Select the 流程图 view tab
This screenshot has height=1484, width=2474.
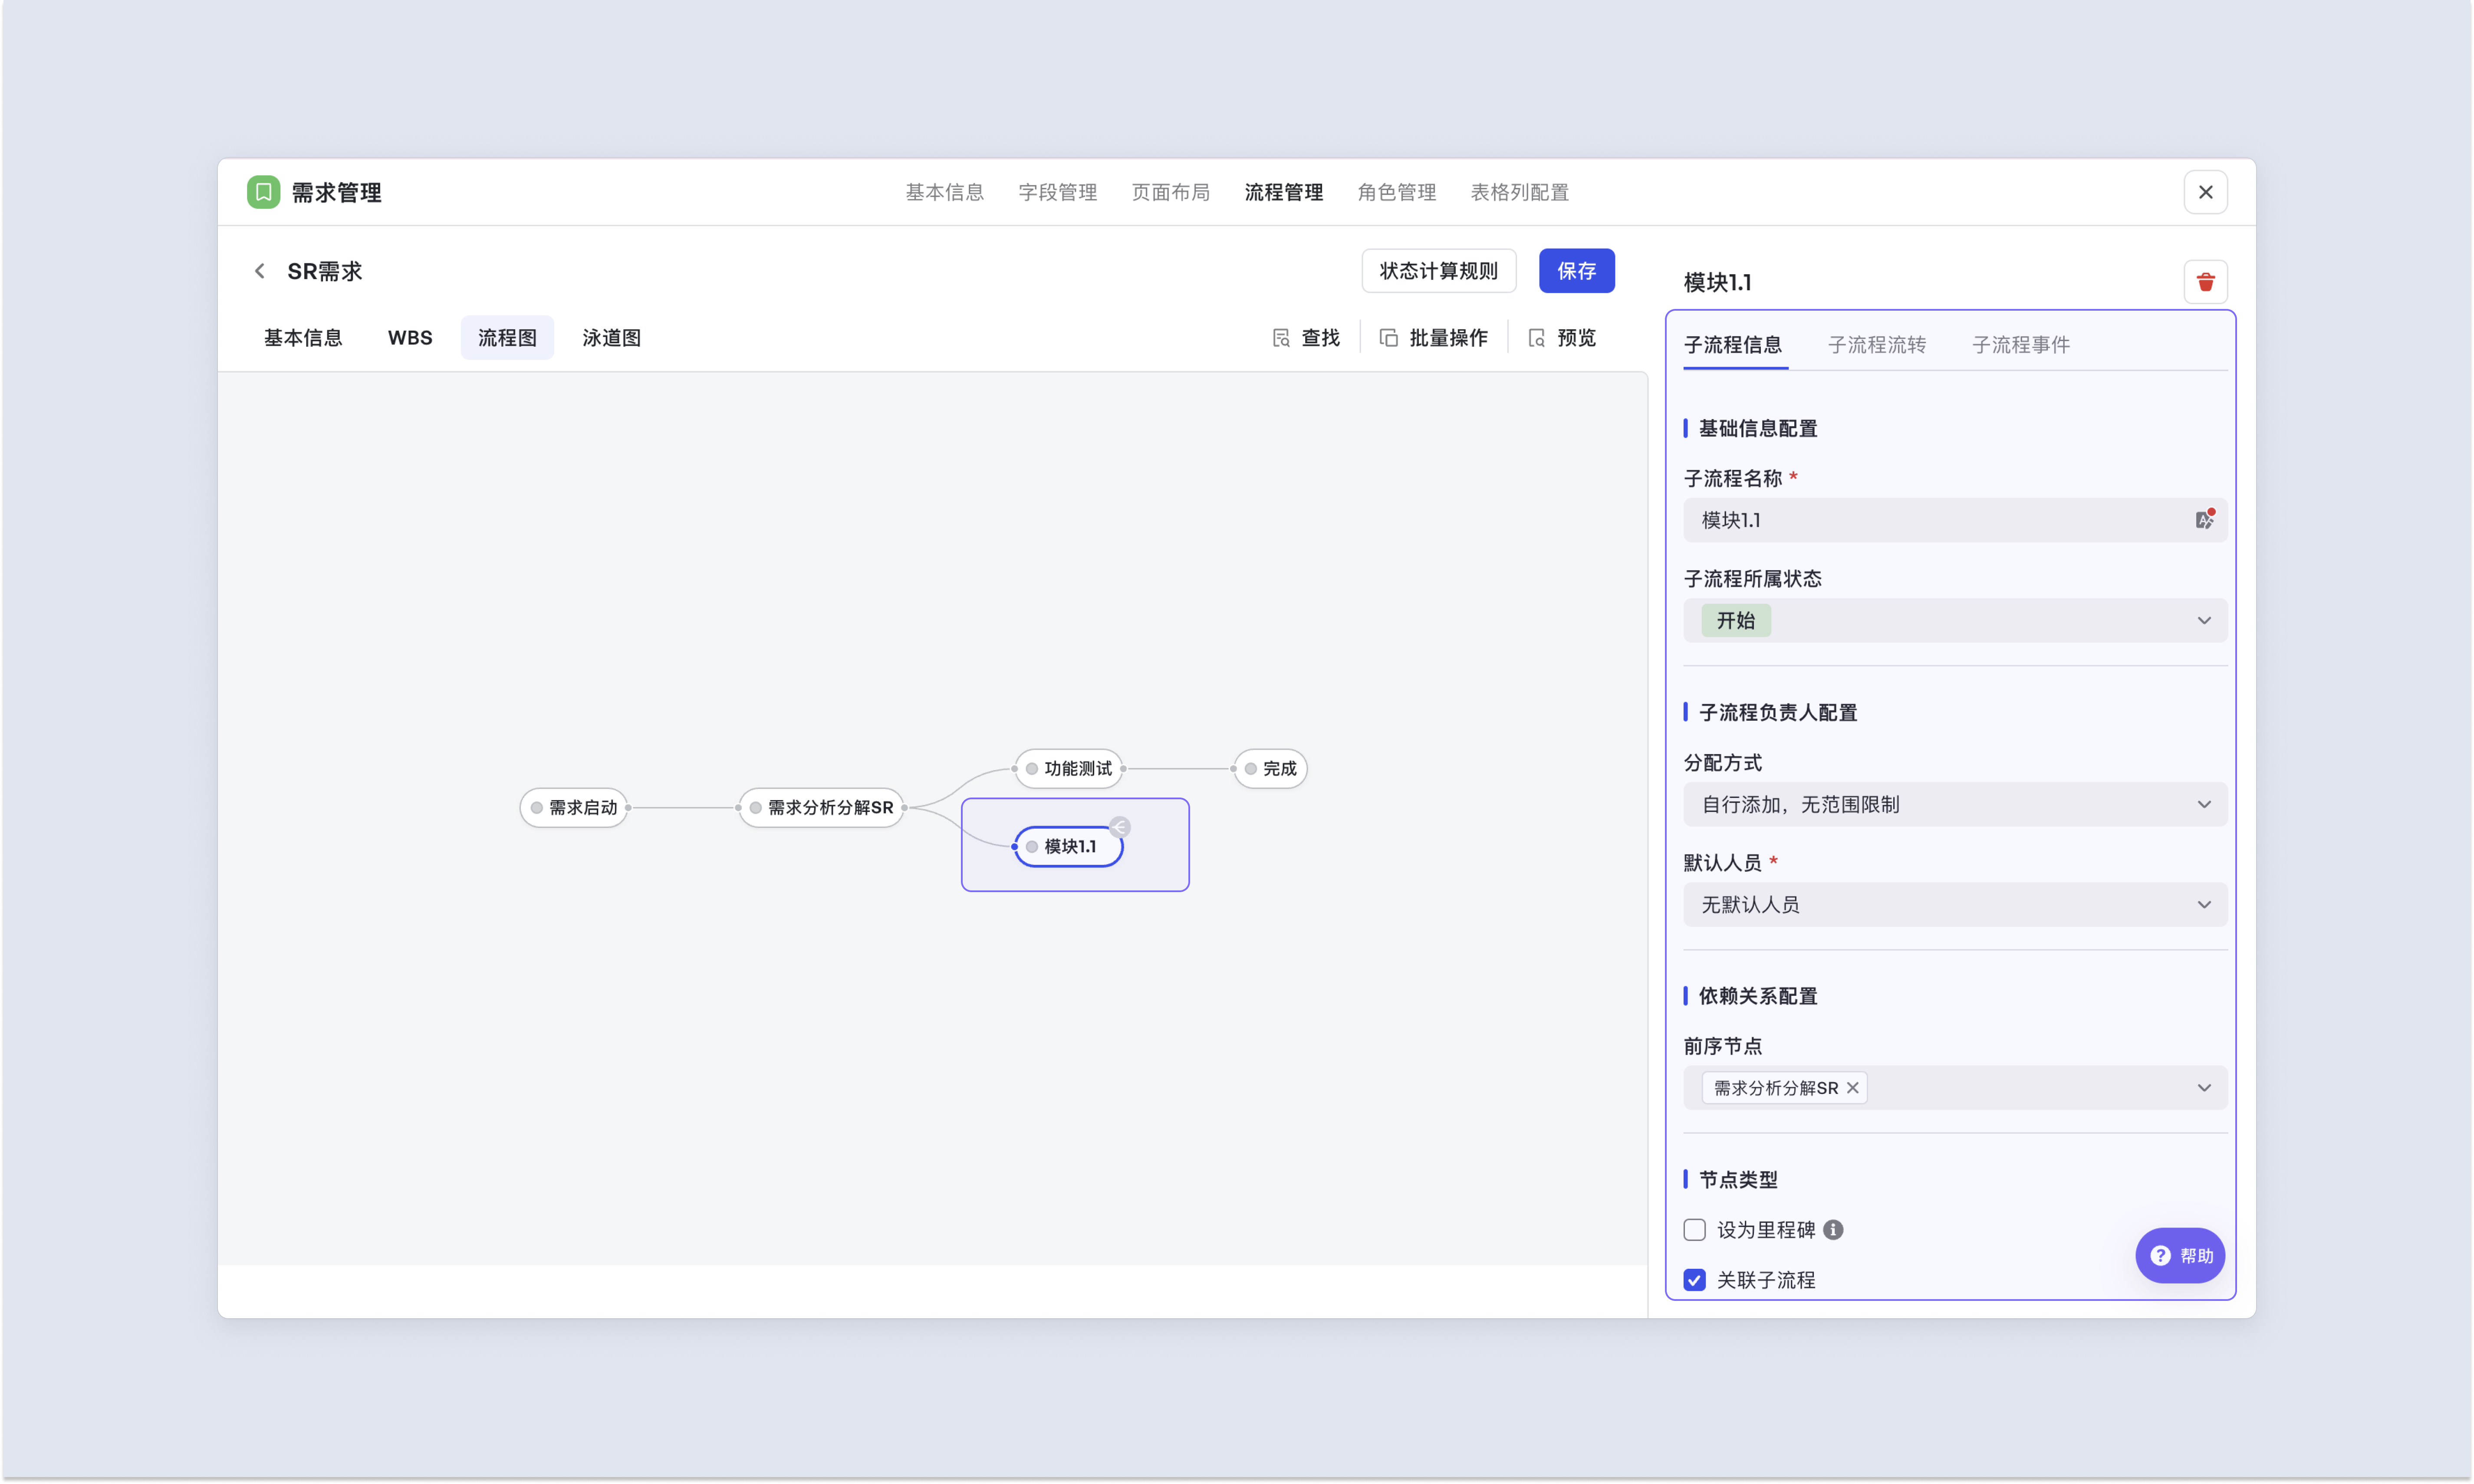(507, 338)
